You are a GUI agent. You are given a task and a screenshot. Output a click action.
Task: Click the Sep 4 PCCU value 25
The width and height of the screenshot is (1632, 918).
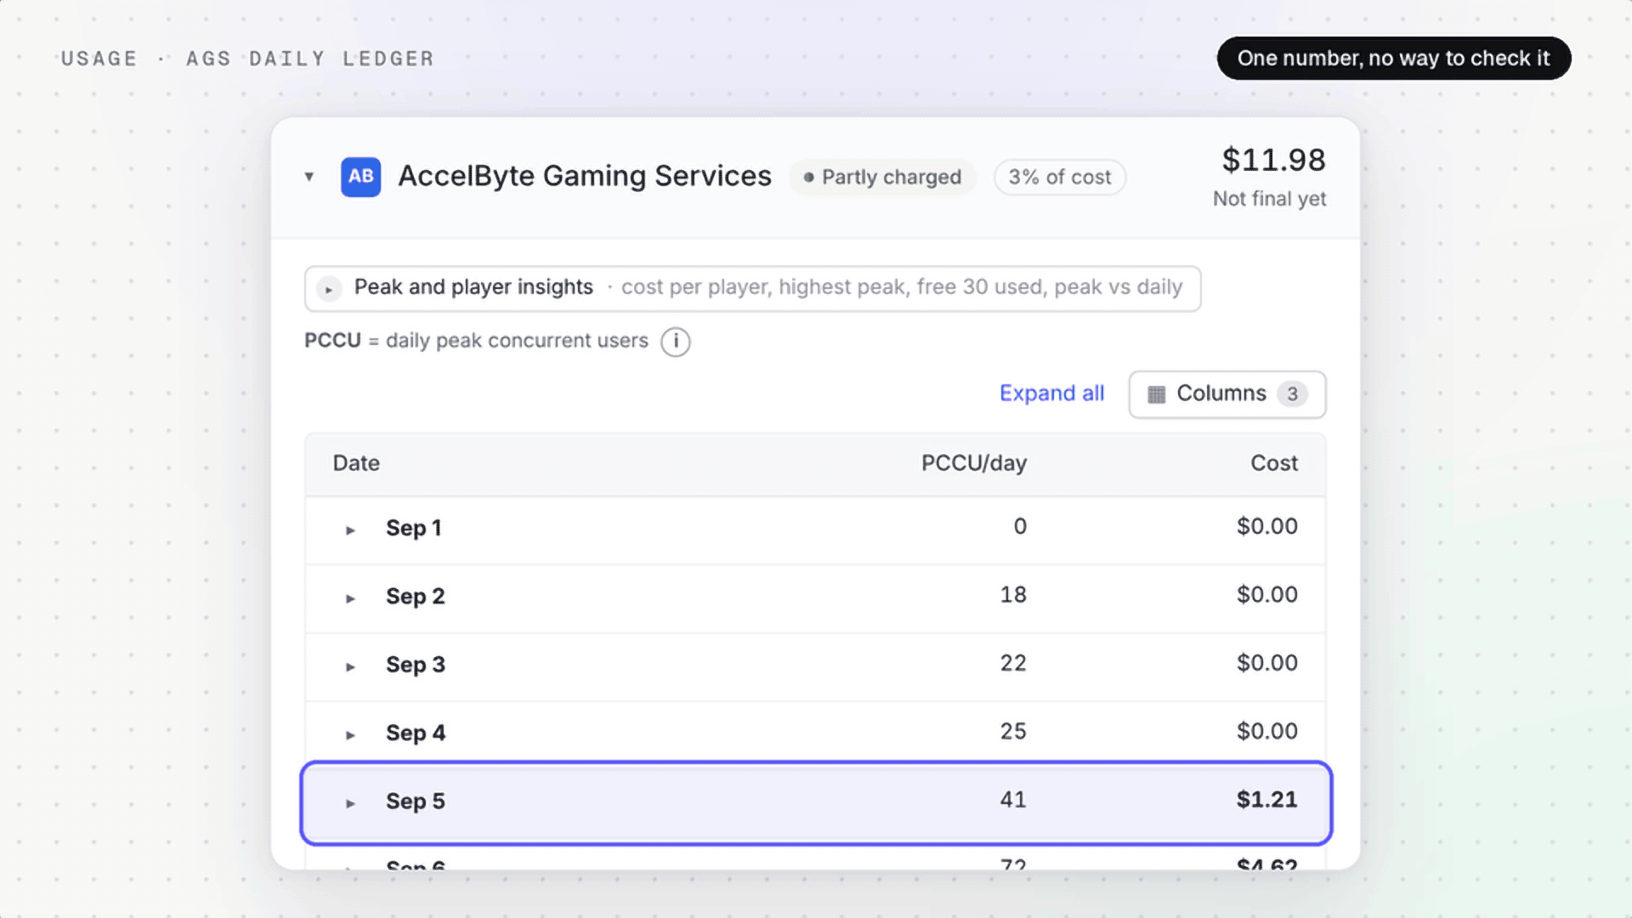click(1013, 732)
